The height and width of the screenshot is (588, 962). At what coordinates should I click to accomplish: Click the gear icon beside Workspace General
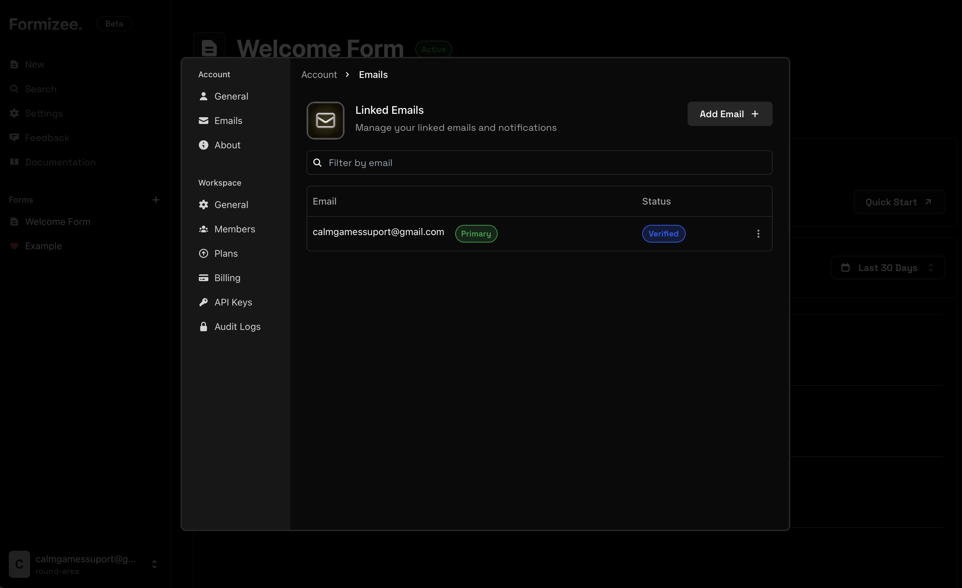coord(204,205)
